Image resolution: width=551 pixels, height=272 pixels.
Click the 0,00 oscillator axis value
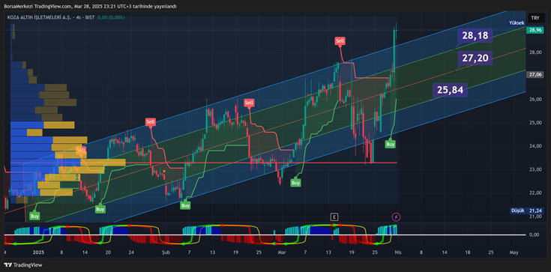click(534, 235)
